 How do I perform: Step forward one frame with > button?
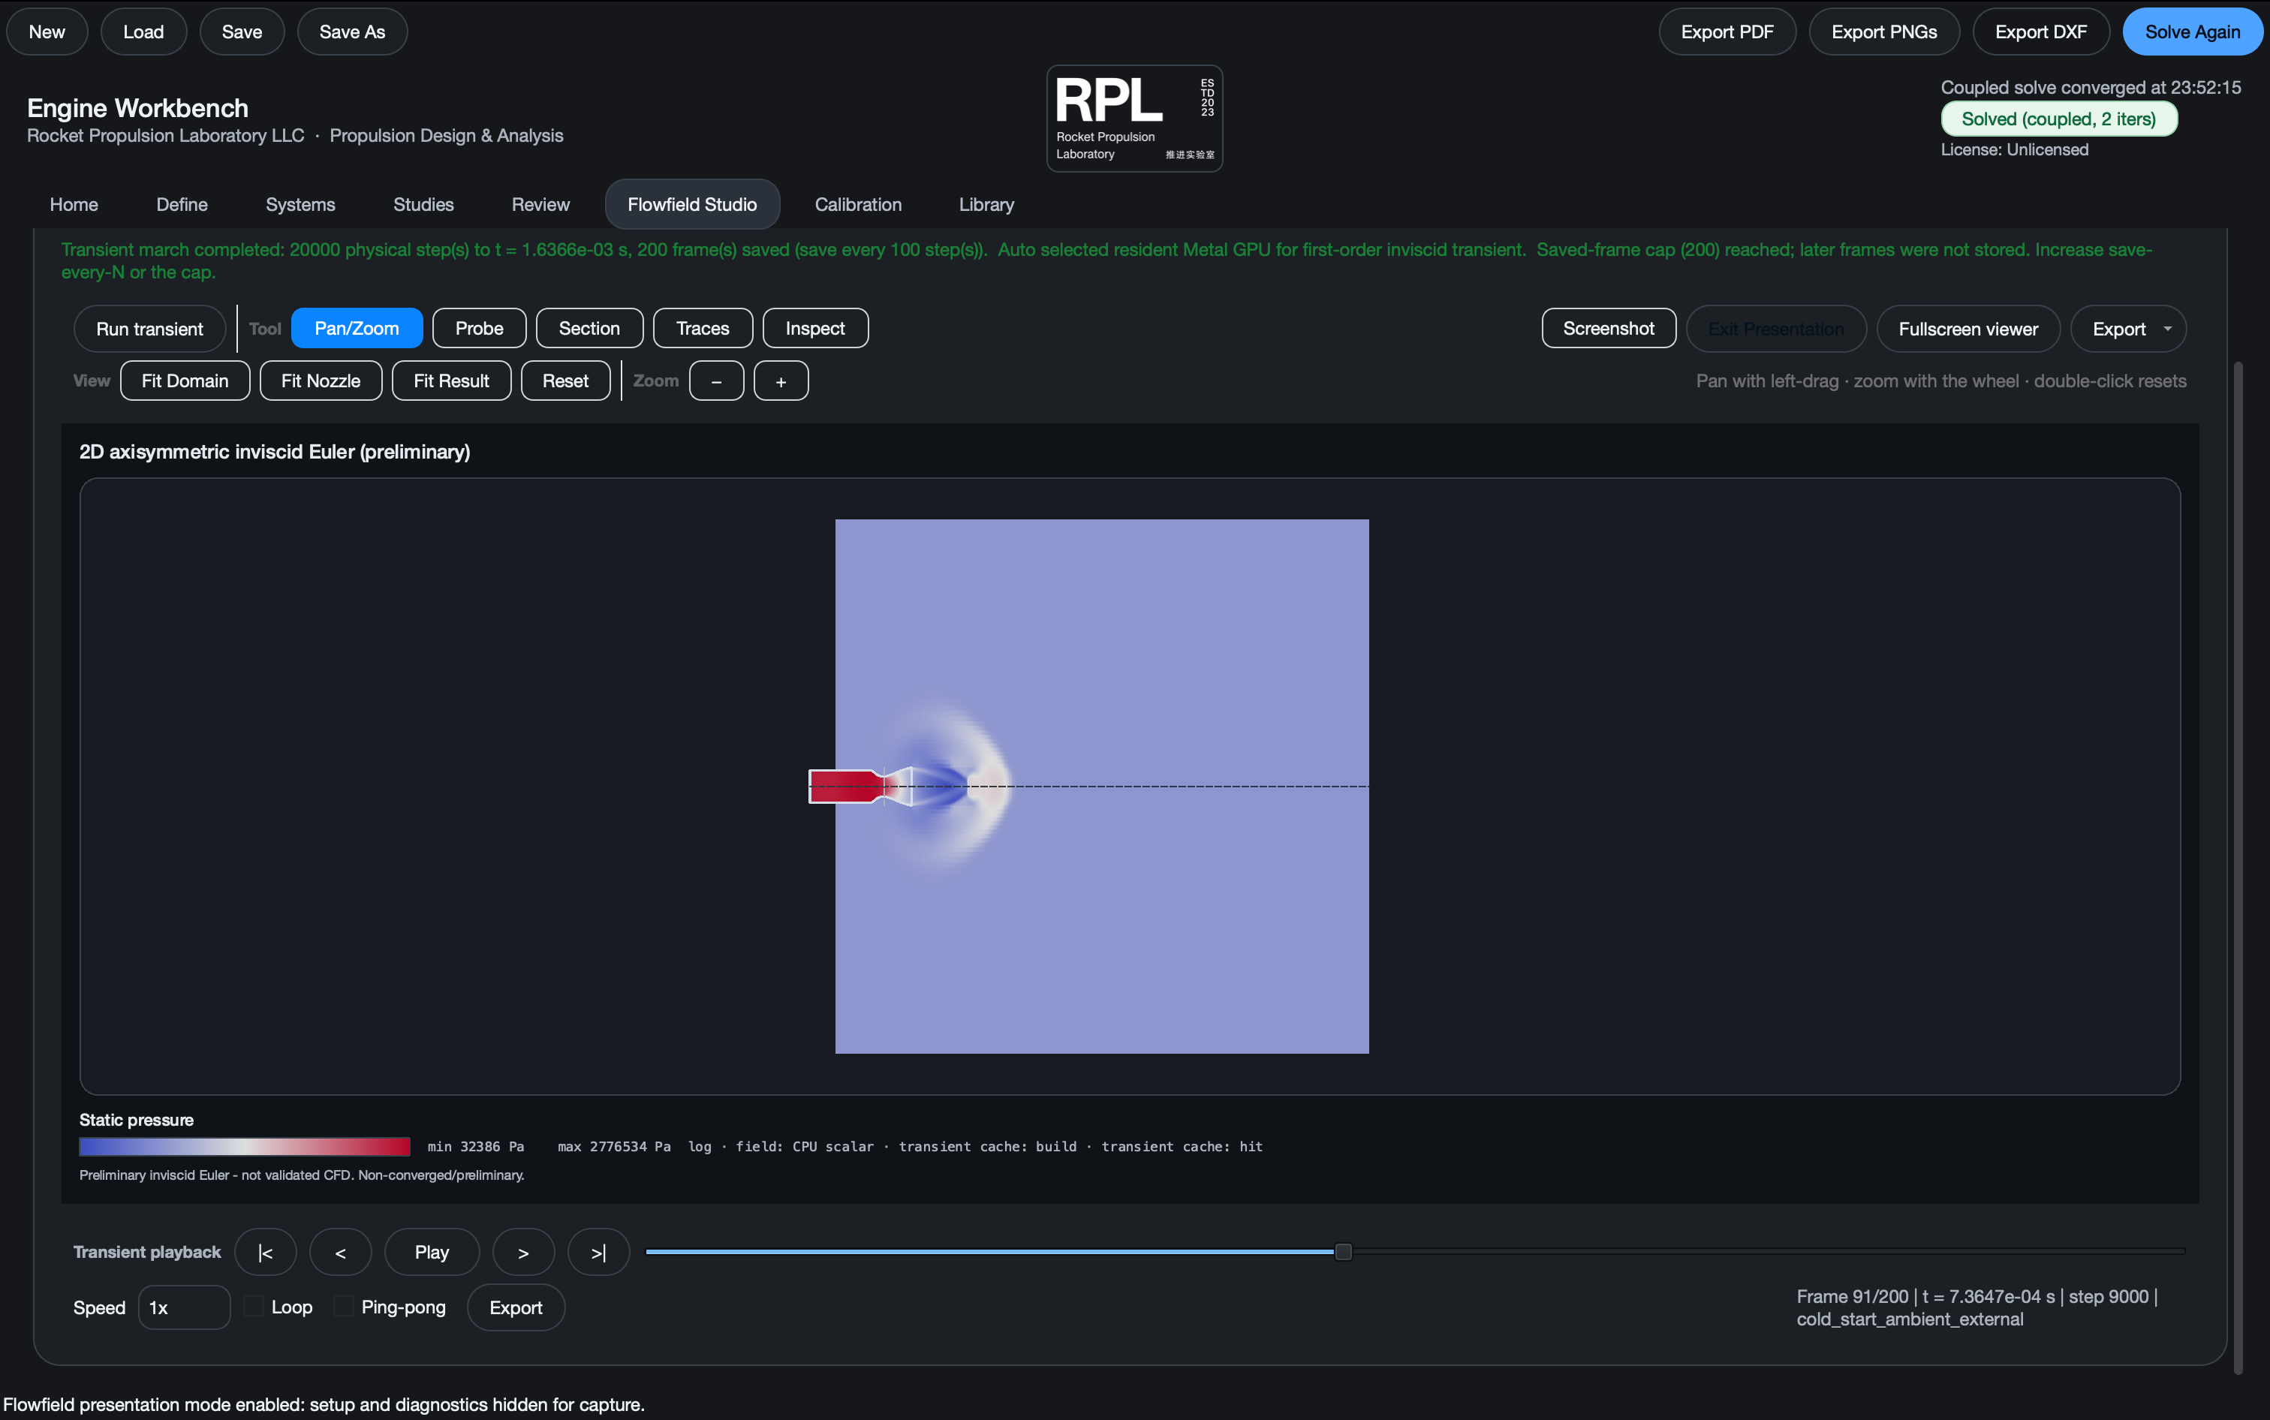[x=523, y=1252]
